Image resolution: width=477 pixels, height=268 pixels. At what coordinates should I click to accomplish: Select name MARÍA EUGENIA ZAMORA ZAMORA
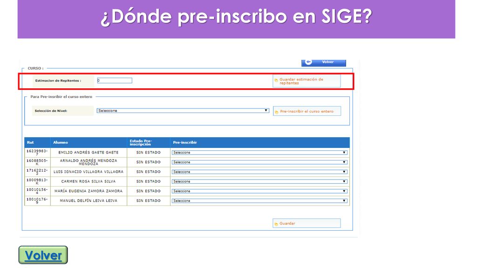(x=89, y=191)
